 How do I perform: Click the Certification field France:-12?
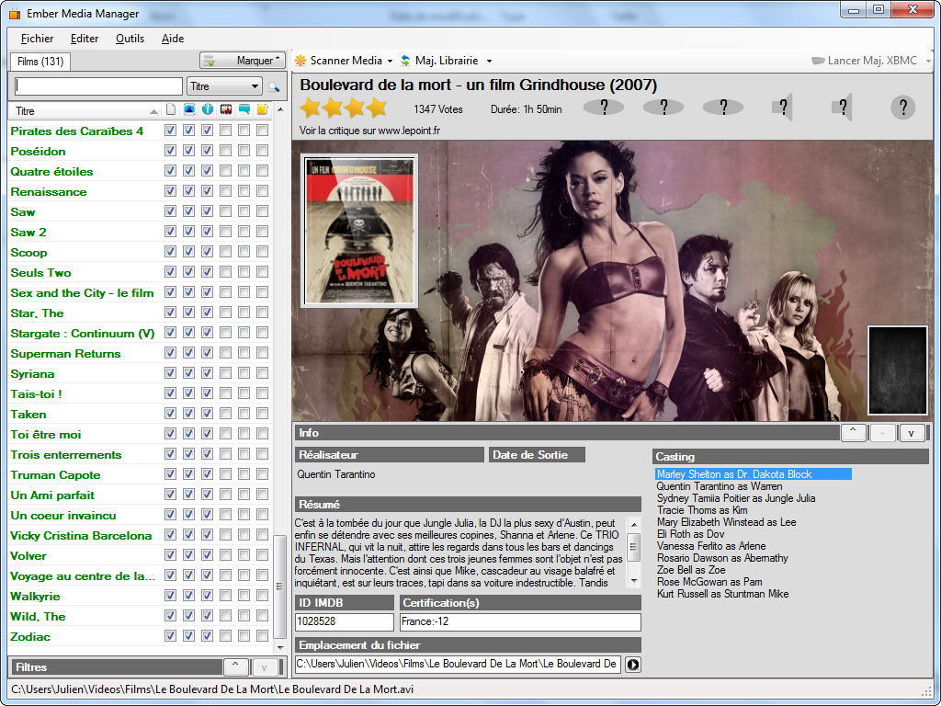[520, 622]
